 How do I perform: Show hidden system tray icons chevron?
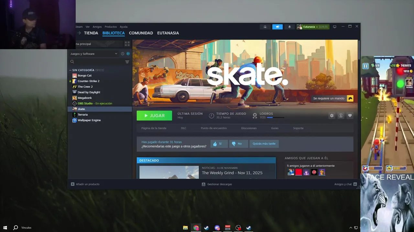click(351, 228)
